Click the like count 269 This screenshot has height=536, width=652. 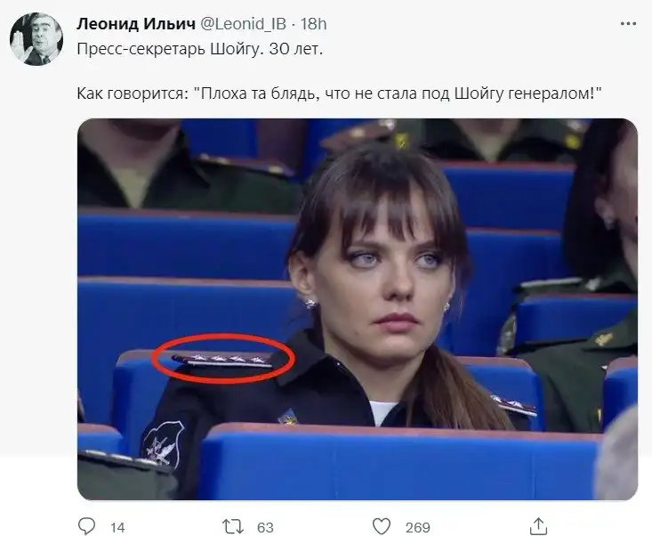click(x=417, y=528)
